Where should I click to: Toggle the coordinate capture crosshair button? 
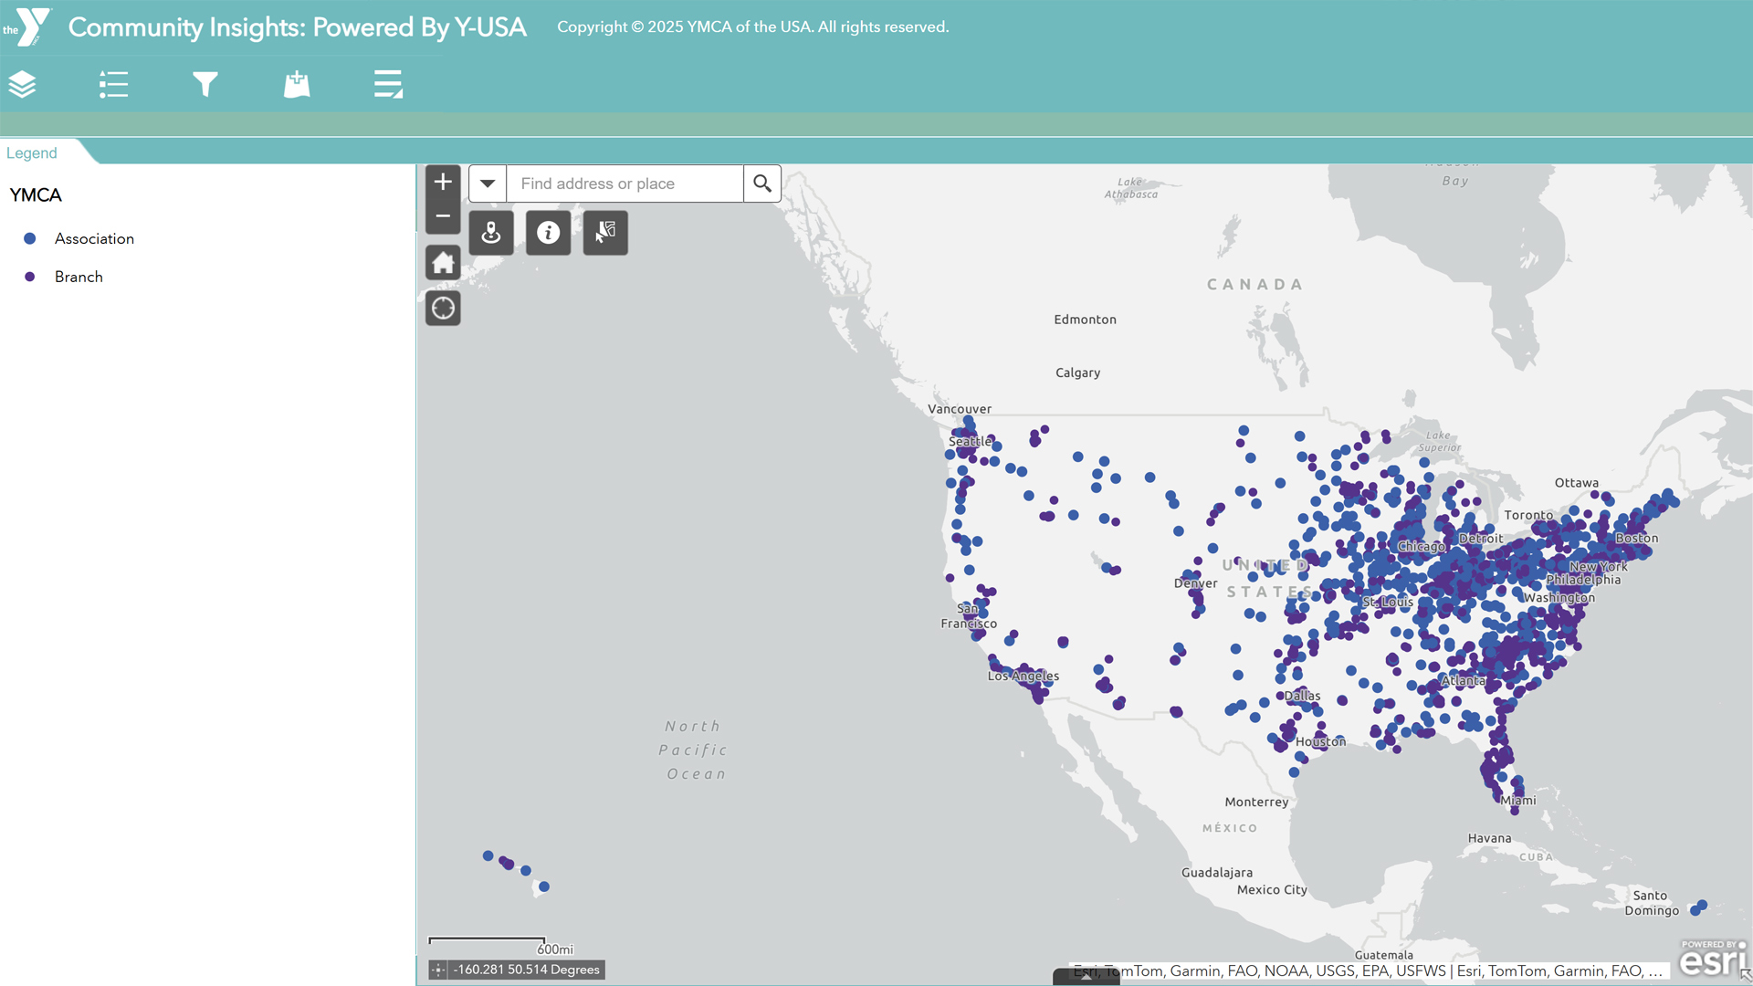coord(438,970)
